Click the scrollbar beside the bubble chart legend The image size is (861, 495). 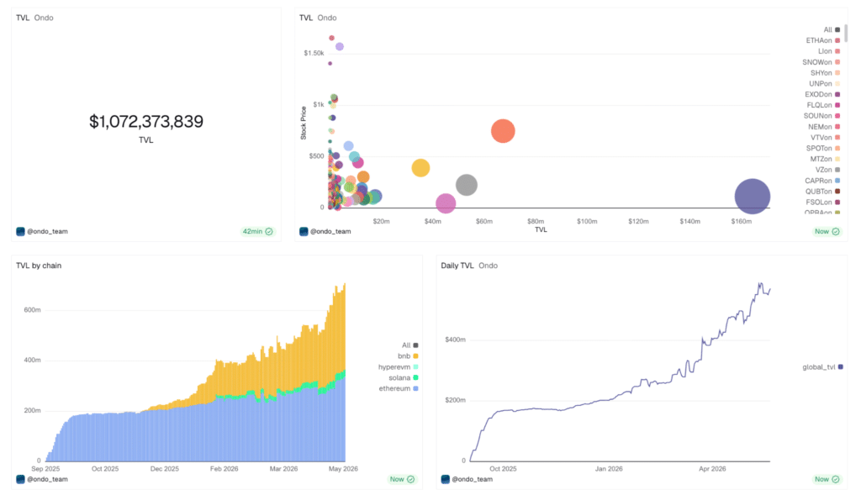(846, 33)
